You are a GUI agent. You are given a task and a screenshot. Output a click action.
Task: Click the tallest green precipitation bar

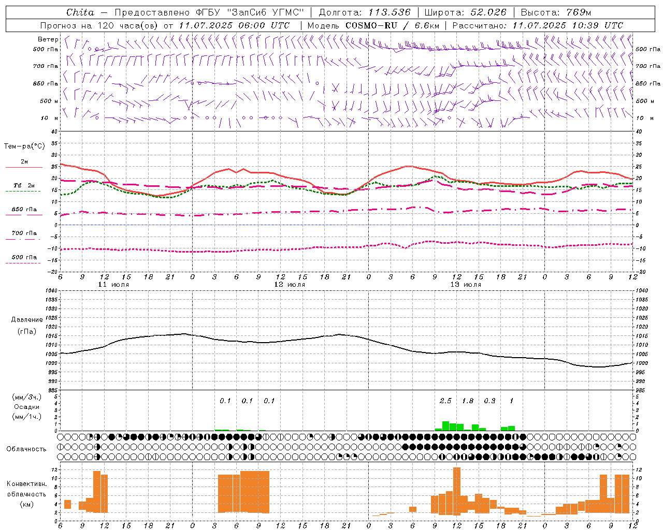[x=445, y=426]
